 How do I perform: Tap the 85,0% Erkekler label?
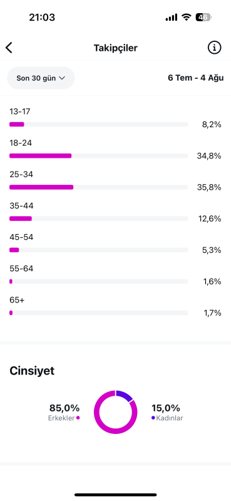[x=64, y=412]
